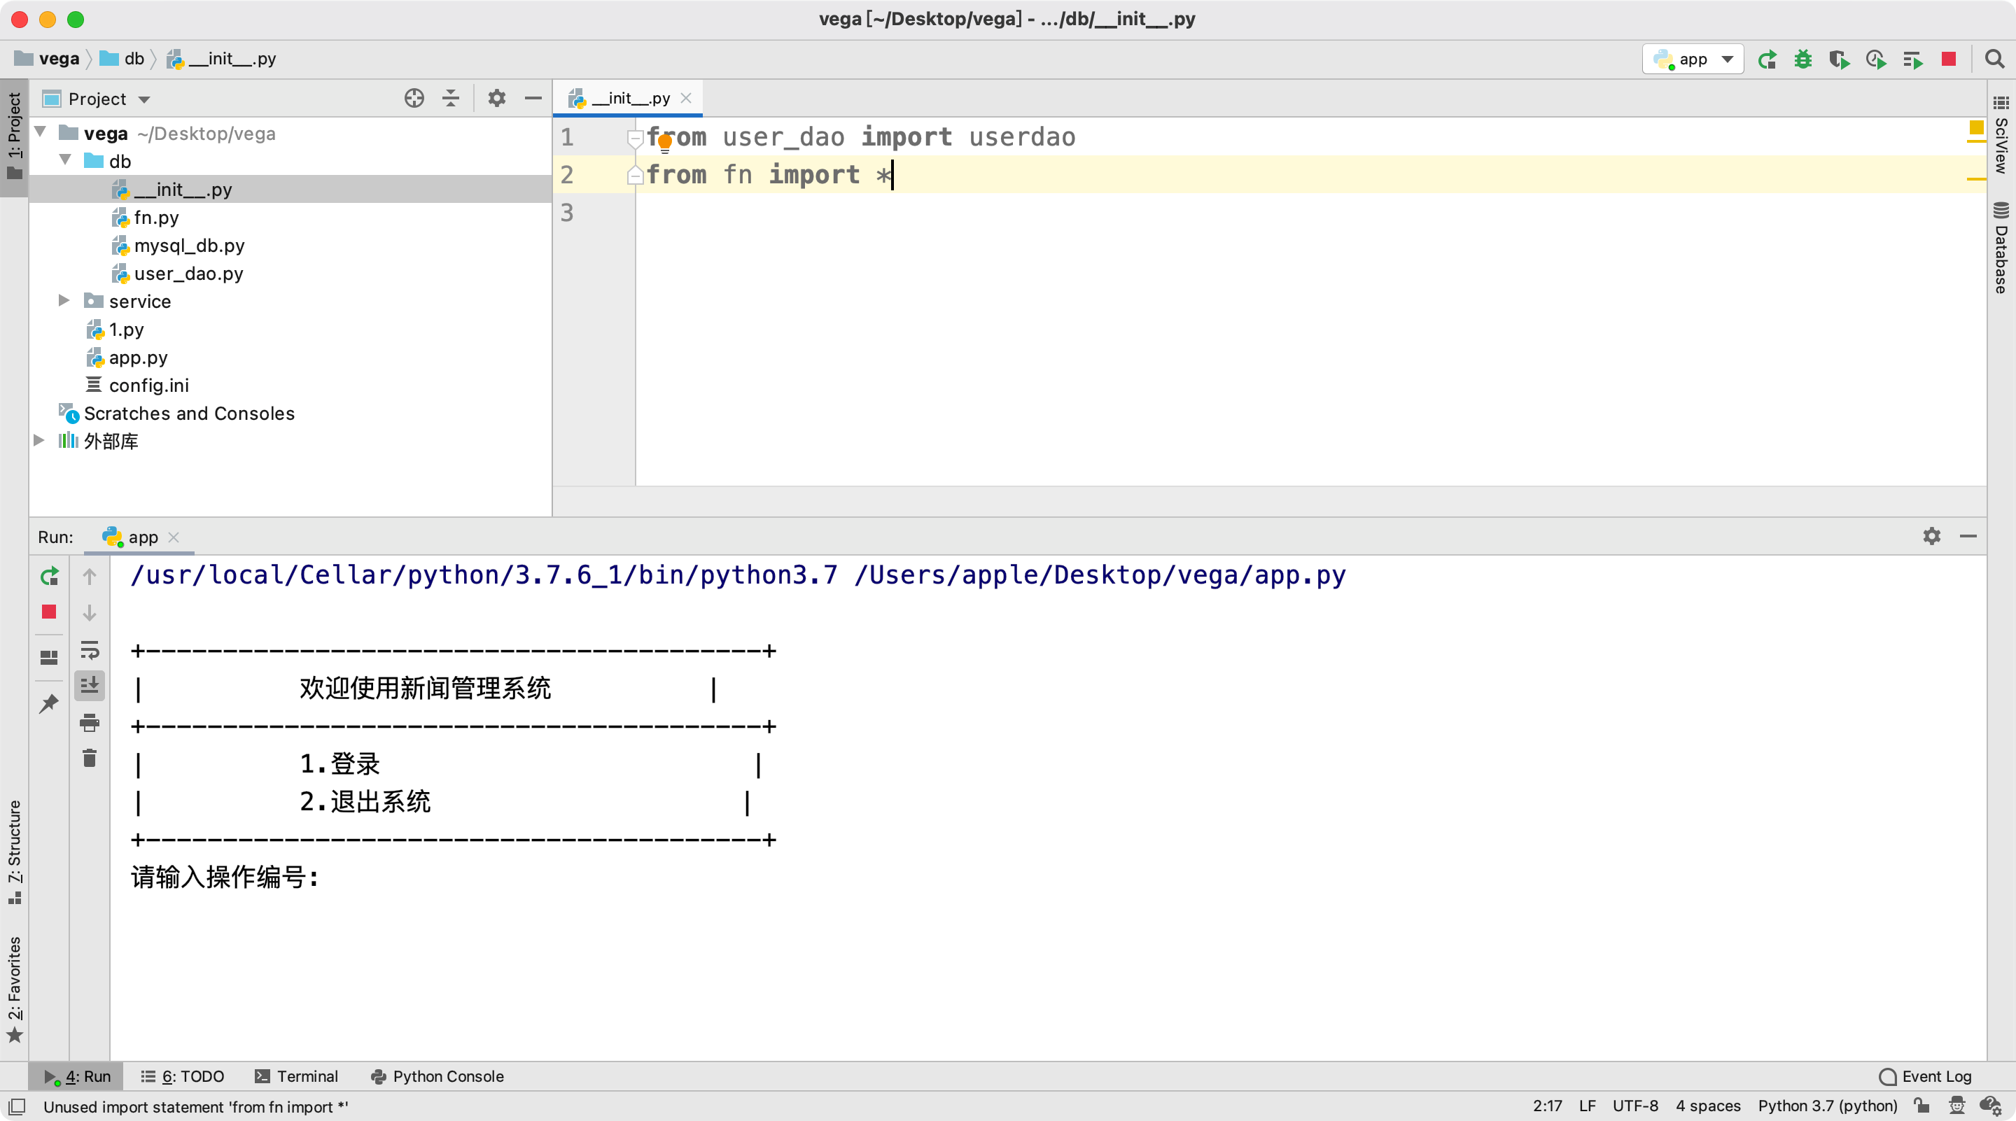Stop the running app in the top toolbar
The image size is (2016, 1121).
(x=1949, y=59)
